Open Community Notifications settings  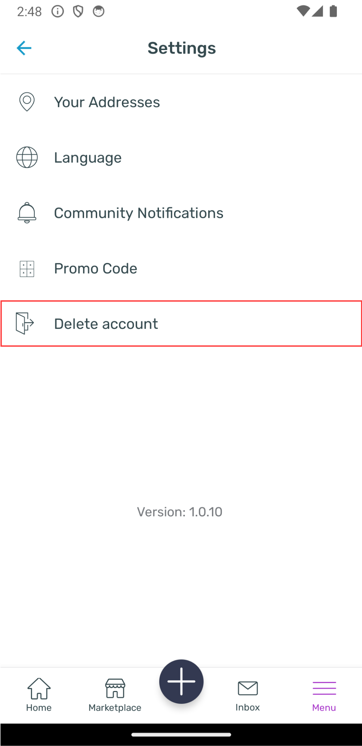(x=139, y=213)
